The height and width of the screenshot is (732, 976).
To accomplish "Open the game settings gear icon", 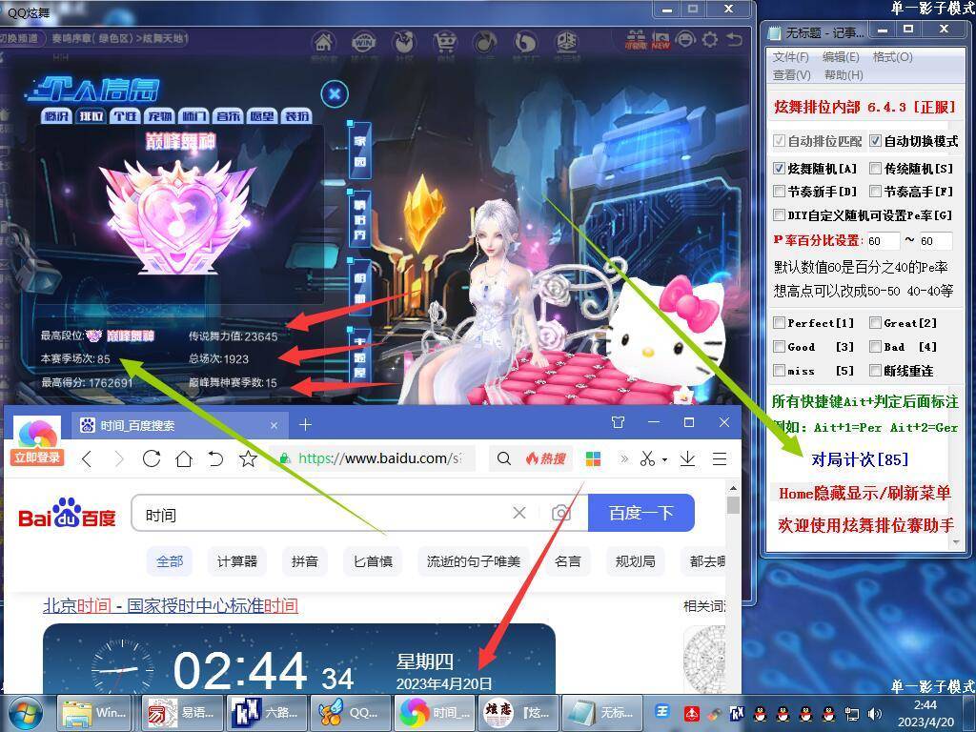I will point(709,40).
